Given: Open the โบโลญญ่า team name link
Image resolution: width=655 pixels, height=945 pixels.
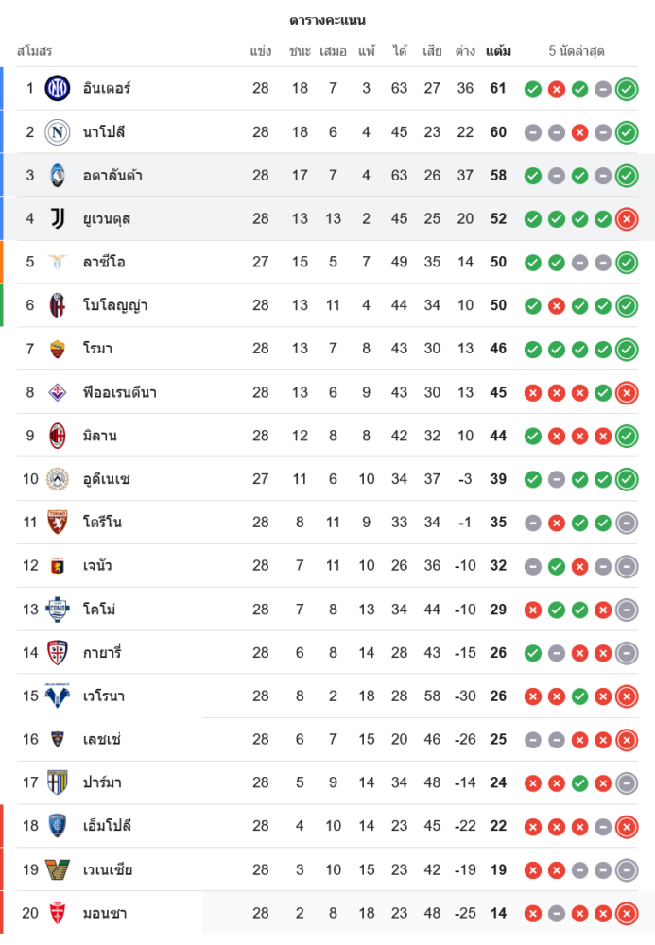Looking at the screenshot, I should tap(115, 306).
